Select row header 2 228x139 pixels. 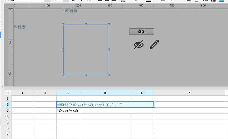point(8,104)
